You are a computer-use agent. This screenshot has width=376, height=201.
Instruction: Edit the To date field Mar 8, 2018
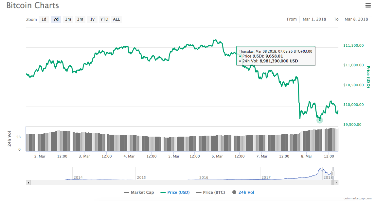[356, 19]
